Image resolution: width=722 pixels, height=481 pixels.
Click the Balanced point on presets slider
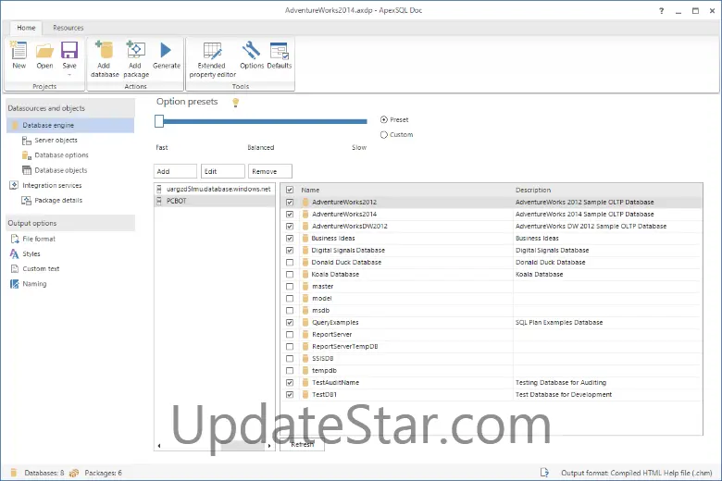click(261, 121)
